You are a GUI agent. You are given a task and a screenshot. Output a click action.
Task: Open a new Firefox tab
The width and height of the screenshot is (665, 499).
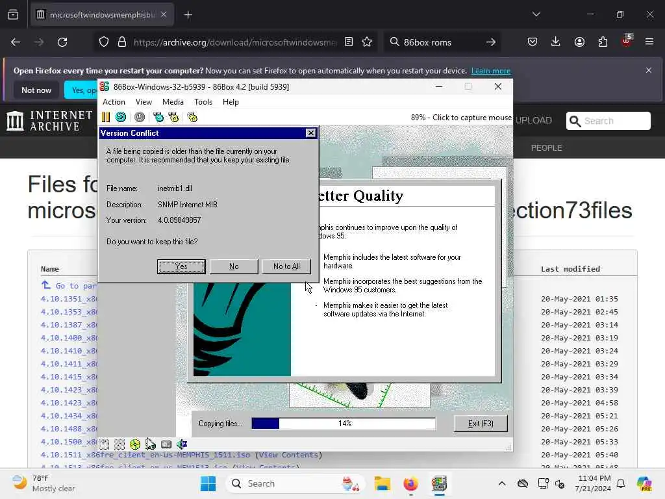[x=188, y=15]
